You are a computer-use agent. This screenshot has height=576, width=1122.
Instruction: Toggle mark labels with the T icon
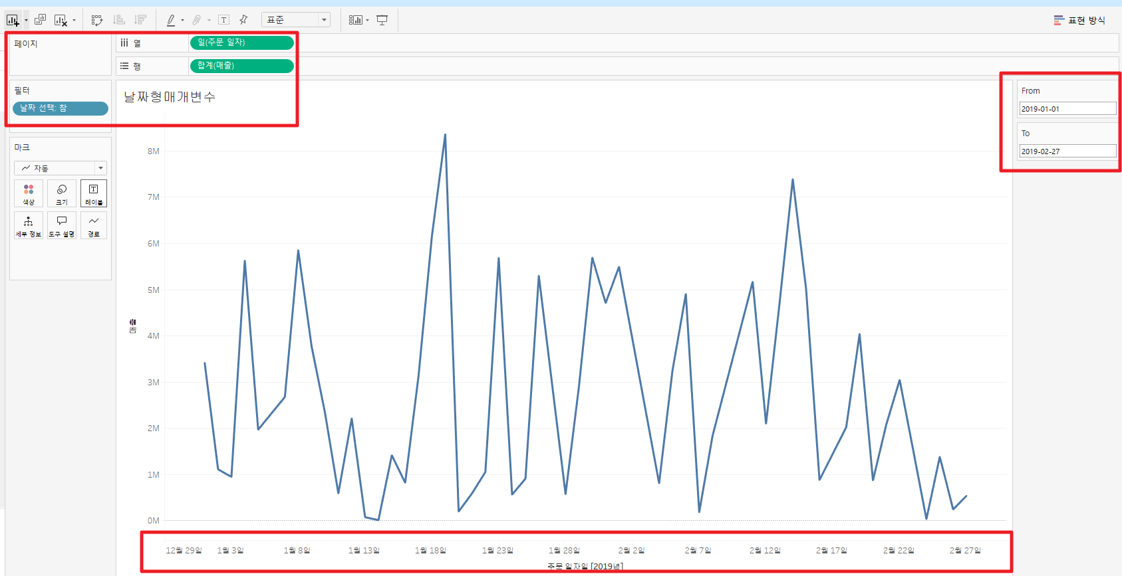pos(224,20)
